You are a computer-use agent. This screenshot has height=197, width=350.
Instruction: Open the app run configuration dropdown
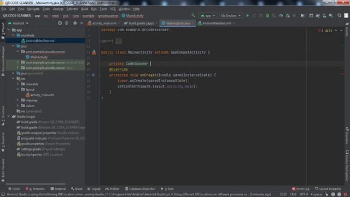pos(208,16)
